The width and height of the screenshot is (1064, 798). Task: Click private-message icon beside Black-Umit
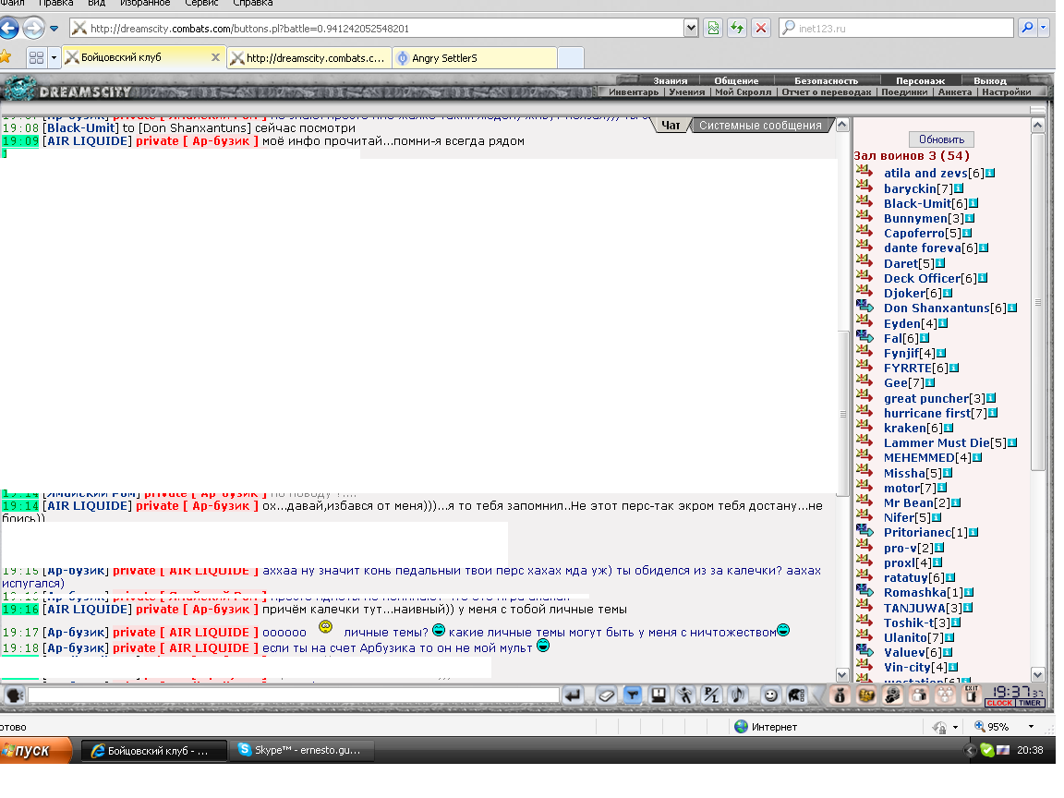click(864, 201)
